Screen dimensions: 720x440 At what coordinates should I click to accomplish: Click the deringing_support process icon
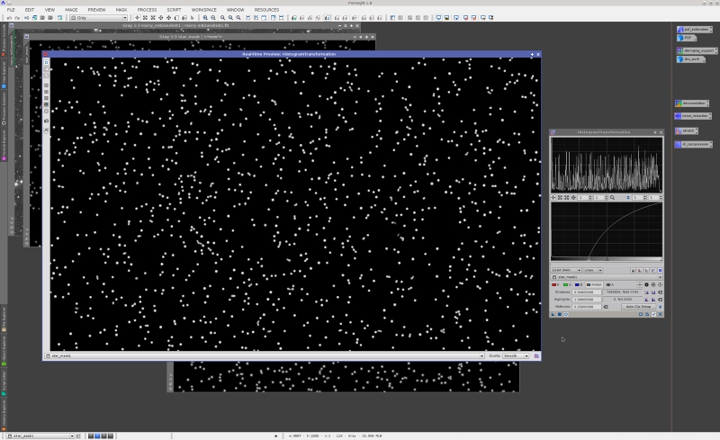click(697, 50)
